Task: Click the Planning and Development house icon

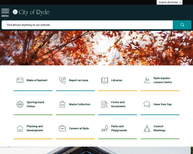Action: [x=20, y=128]
